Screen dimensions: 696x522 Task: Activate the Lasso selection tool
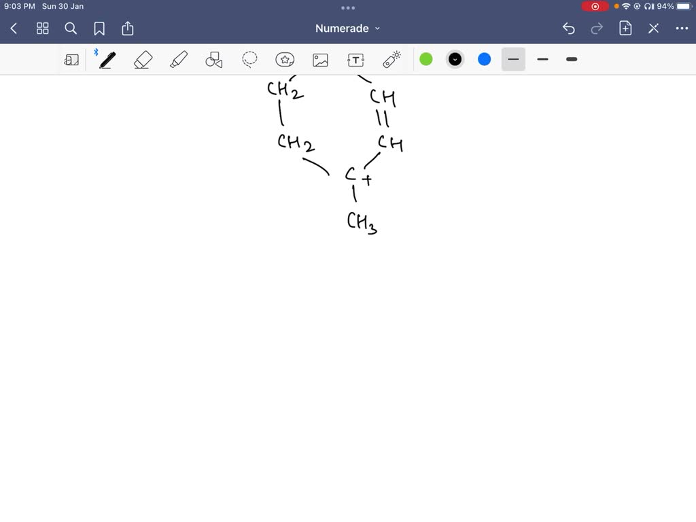coord(249,59)
